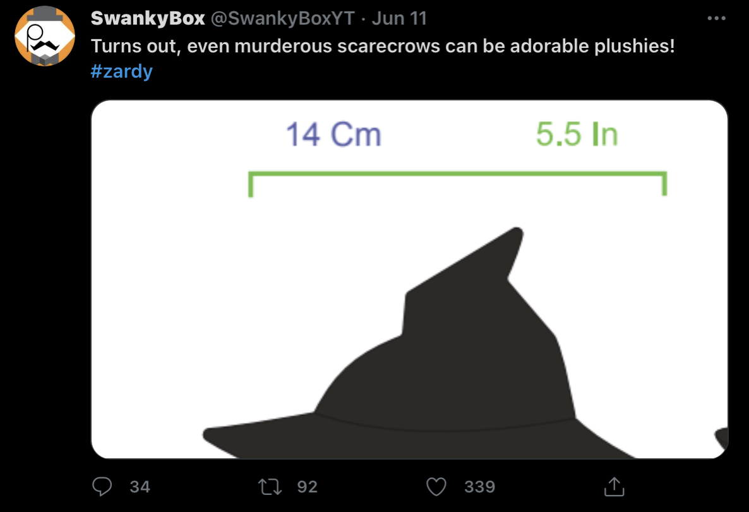
Task: Click the reply speech bubble icon
Action: (x=102, y=487)
